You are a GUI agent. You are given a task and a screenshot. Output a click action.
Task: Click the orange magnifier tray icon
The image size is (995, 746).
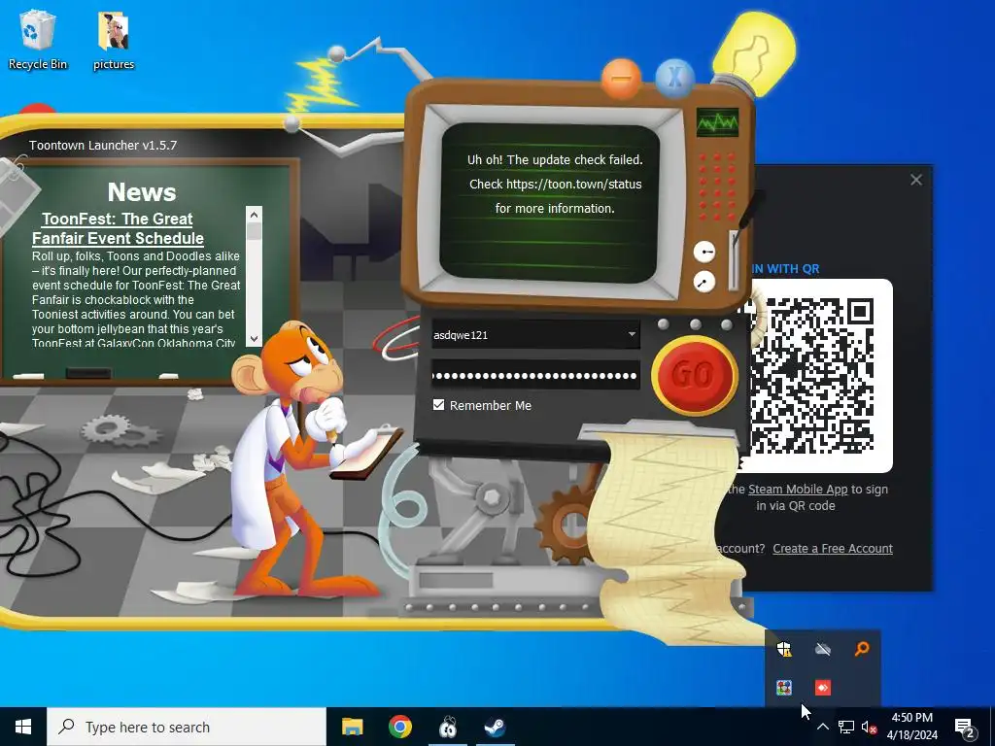click(862, 648)
